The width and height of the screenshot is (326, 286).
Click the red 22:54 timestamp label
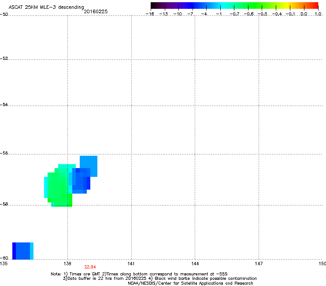tap(90, 267)
